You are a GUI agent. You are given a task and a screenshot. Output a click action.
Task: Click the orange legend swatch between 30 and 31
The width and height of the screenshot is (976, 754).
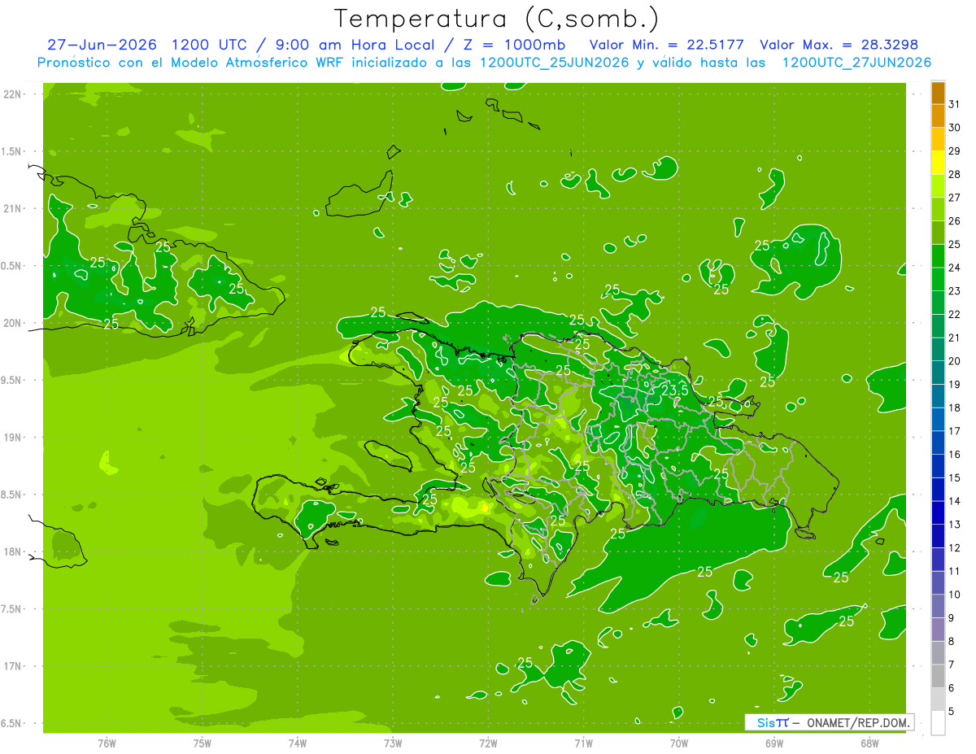[x=938, y=115]
